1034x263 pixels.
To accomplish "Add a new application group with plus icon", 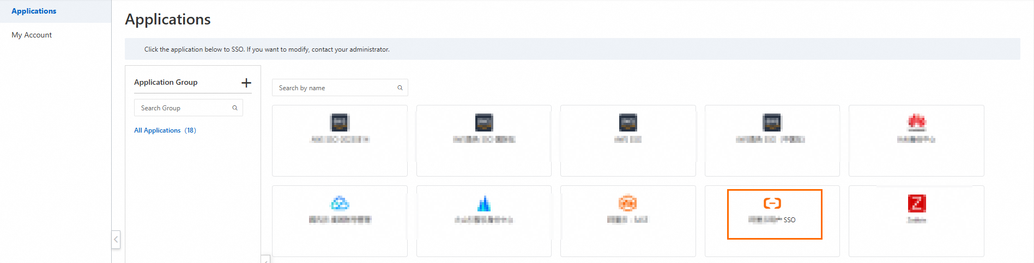I will (x=246, y=83).
